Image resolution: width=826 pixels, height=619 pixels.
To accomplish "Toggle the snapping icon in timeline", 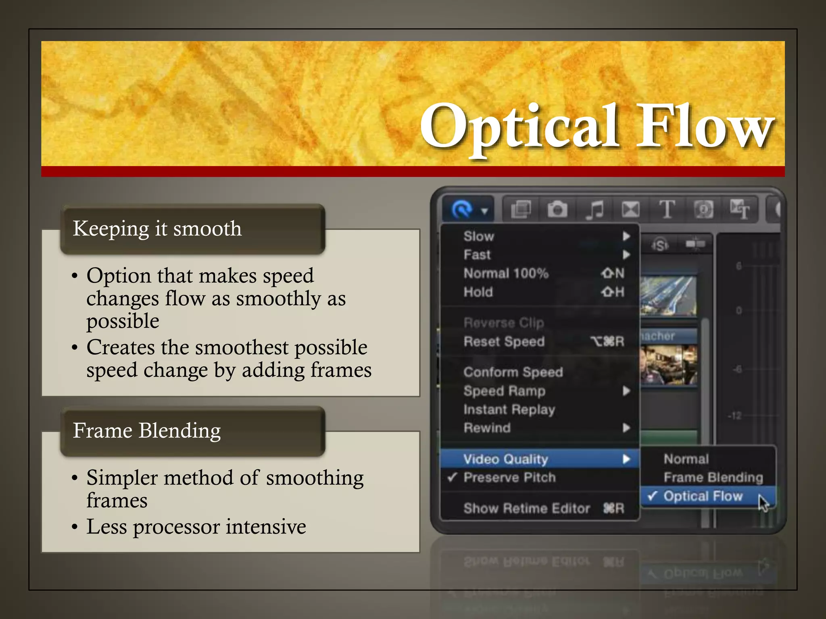I will click(695, 243).
